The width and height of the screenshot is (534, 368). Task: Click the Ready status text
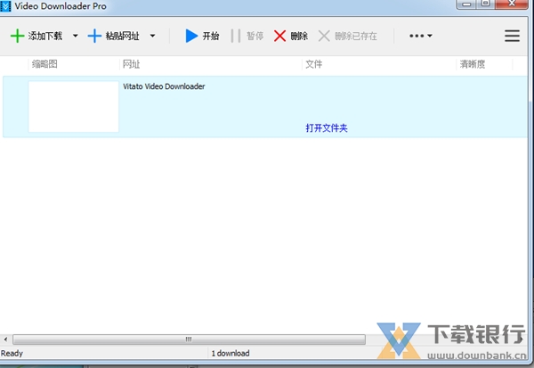point(12,354)
